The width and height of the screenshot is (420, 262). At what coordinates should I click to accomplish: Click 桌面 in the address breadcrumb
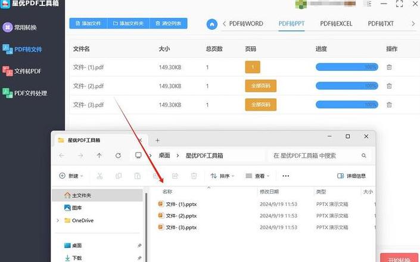(164, 155)
